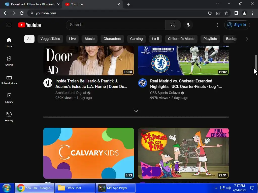Share this page using the share icon
The width and height of the screenshot is (258, 193).
coord(218,13)
